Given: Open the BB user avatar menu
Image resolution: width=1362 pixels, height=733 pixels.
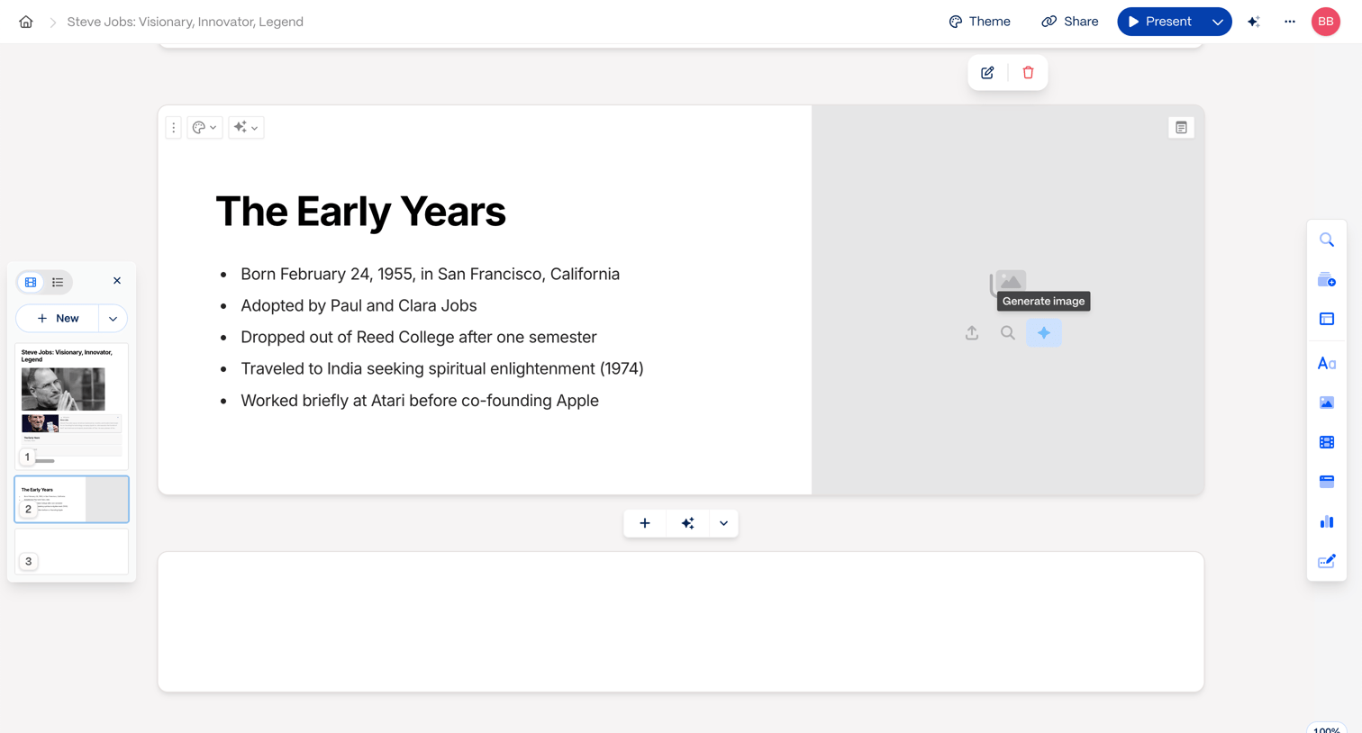Looking at the screenshot, I should (x=1326, y=22).
